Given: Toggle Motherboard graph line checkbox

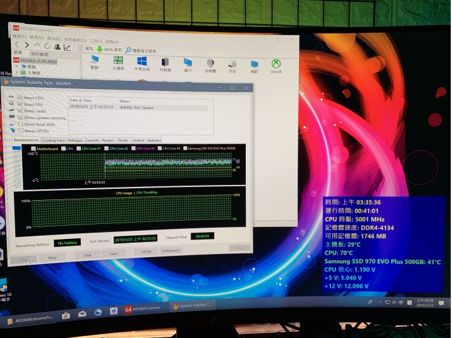Looking at the screenshot, I should pos(34,149).
